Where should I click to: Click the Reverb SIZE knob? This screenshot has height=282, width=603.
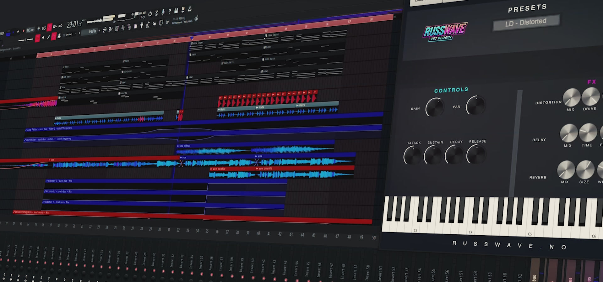[x=585, y=170]
